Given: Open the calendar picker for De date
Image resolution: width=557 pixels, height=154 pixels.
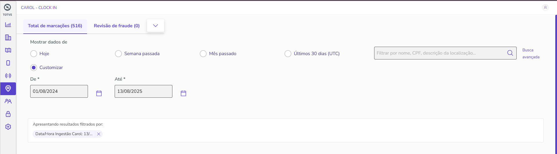Looking at the screenshot, I should (x=99, y=93).
